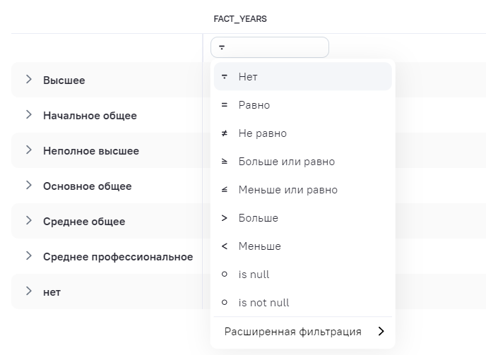Expand the нет row at the bottom
This screenshot has height=355, width=486.
pos(29,291)
